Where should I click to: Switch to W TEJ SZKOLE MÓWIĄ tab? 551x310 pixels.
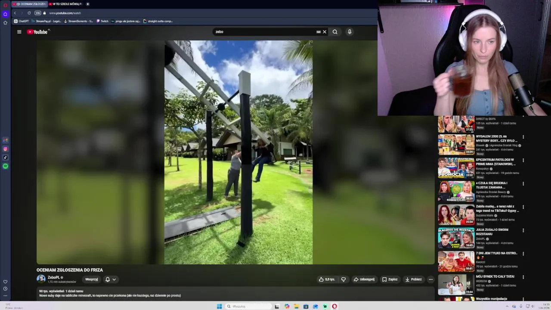click(x=65, y=4)
